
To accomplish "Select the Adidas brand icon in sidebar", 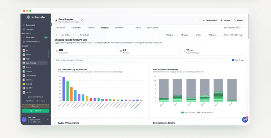I will pyautogui.click(x=24, y=55).
